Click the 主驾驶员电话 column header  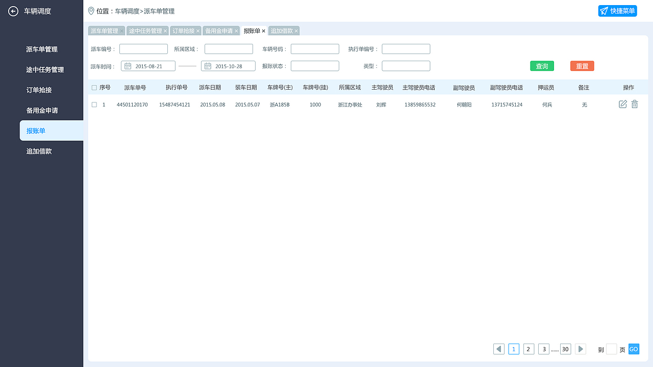pos(419,88)
